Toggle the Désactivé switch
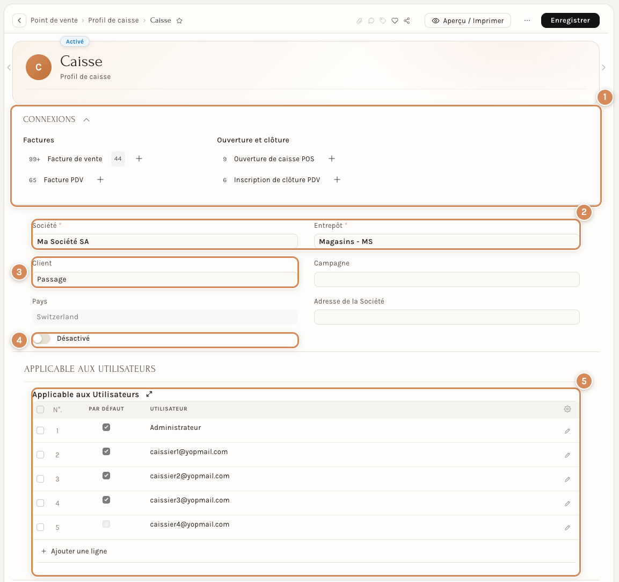This screenshot has height=582, width=619. (41, 339)
